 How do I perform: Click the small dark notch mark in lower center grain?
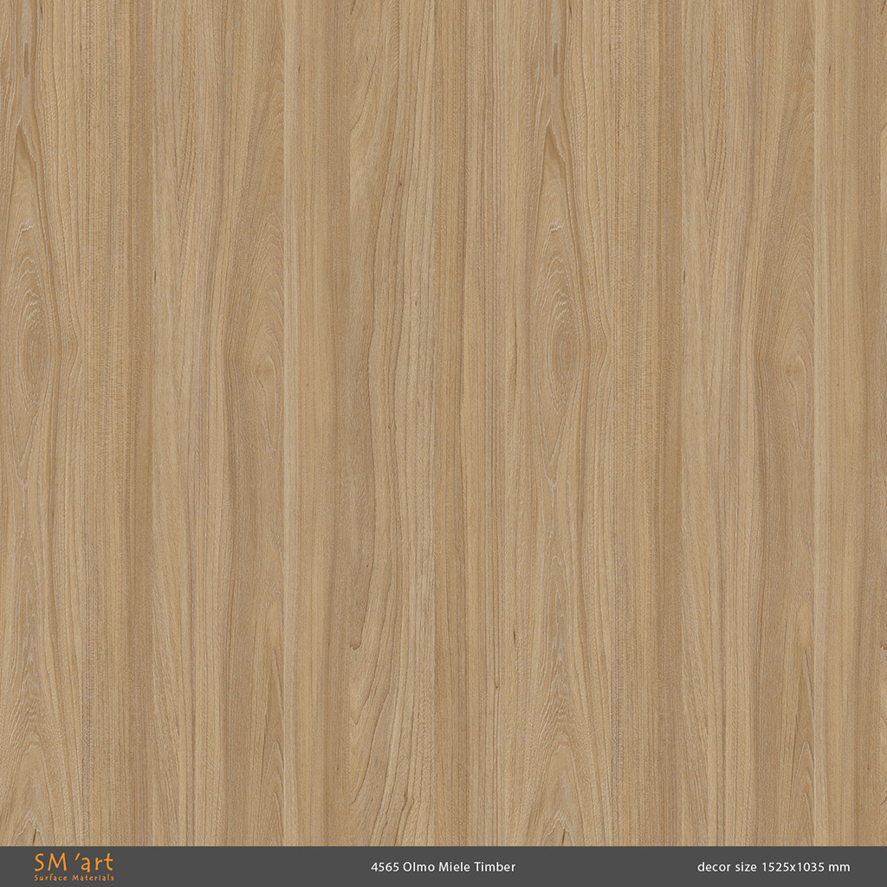click(x=355, y=644)
